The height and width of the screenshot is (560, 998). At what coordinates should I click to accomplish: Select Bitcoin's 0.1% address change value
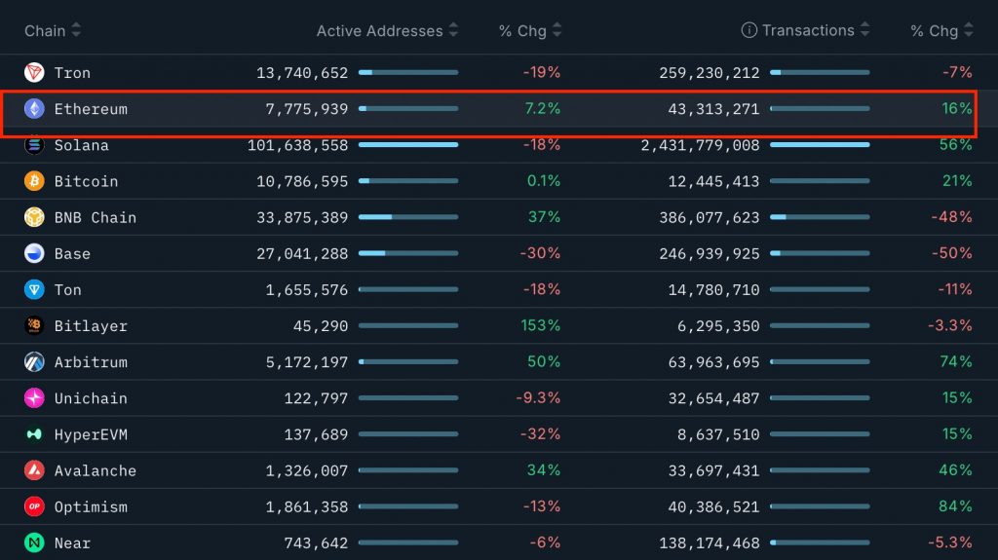(544, 181)
